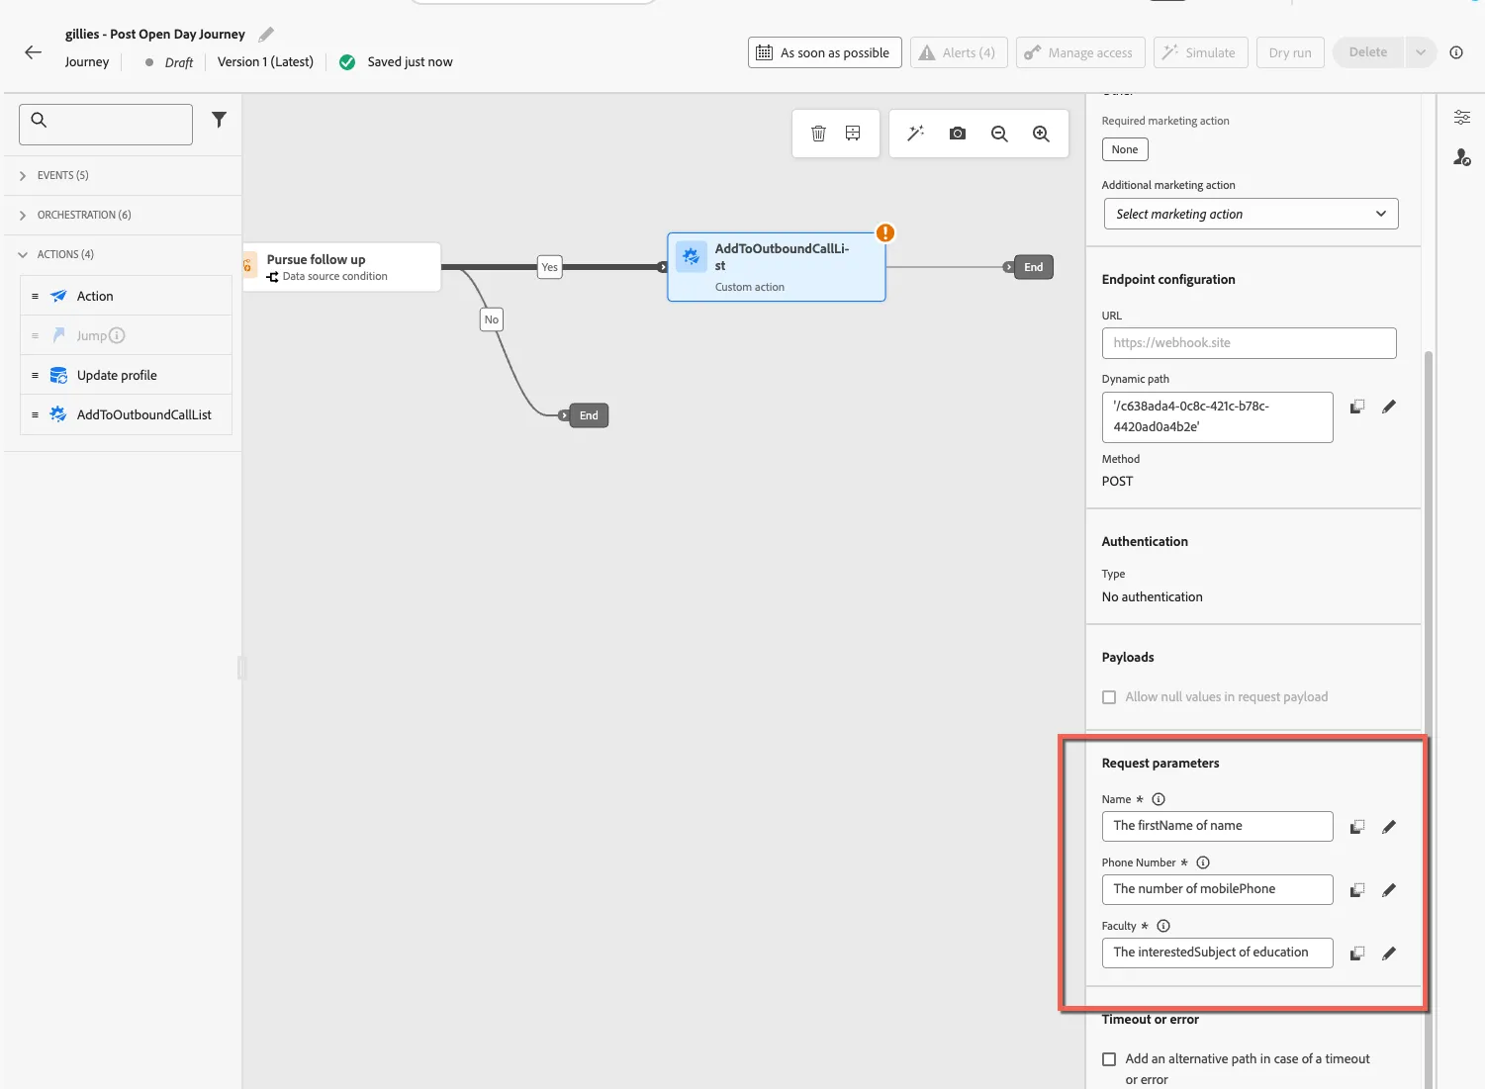The image size is (1485, 1089).
Task: Click the magic wand canvas tool
Action: pyautogui.click(x=916, y=134)
